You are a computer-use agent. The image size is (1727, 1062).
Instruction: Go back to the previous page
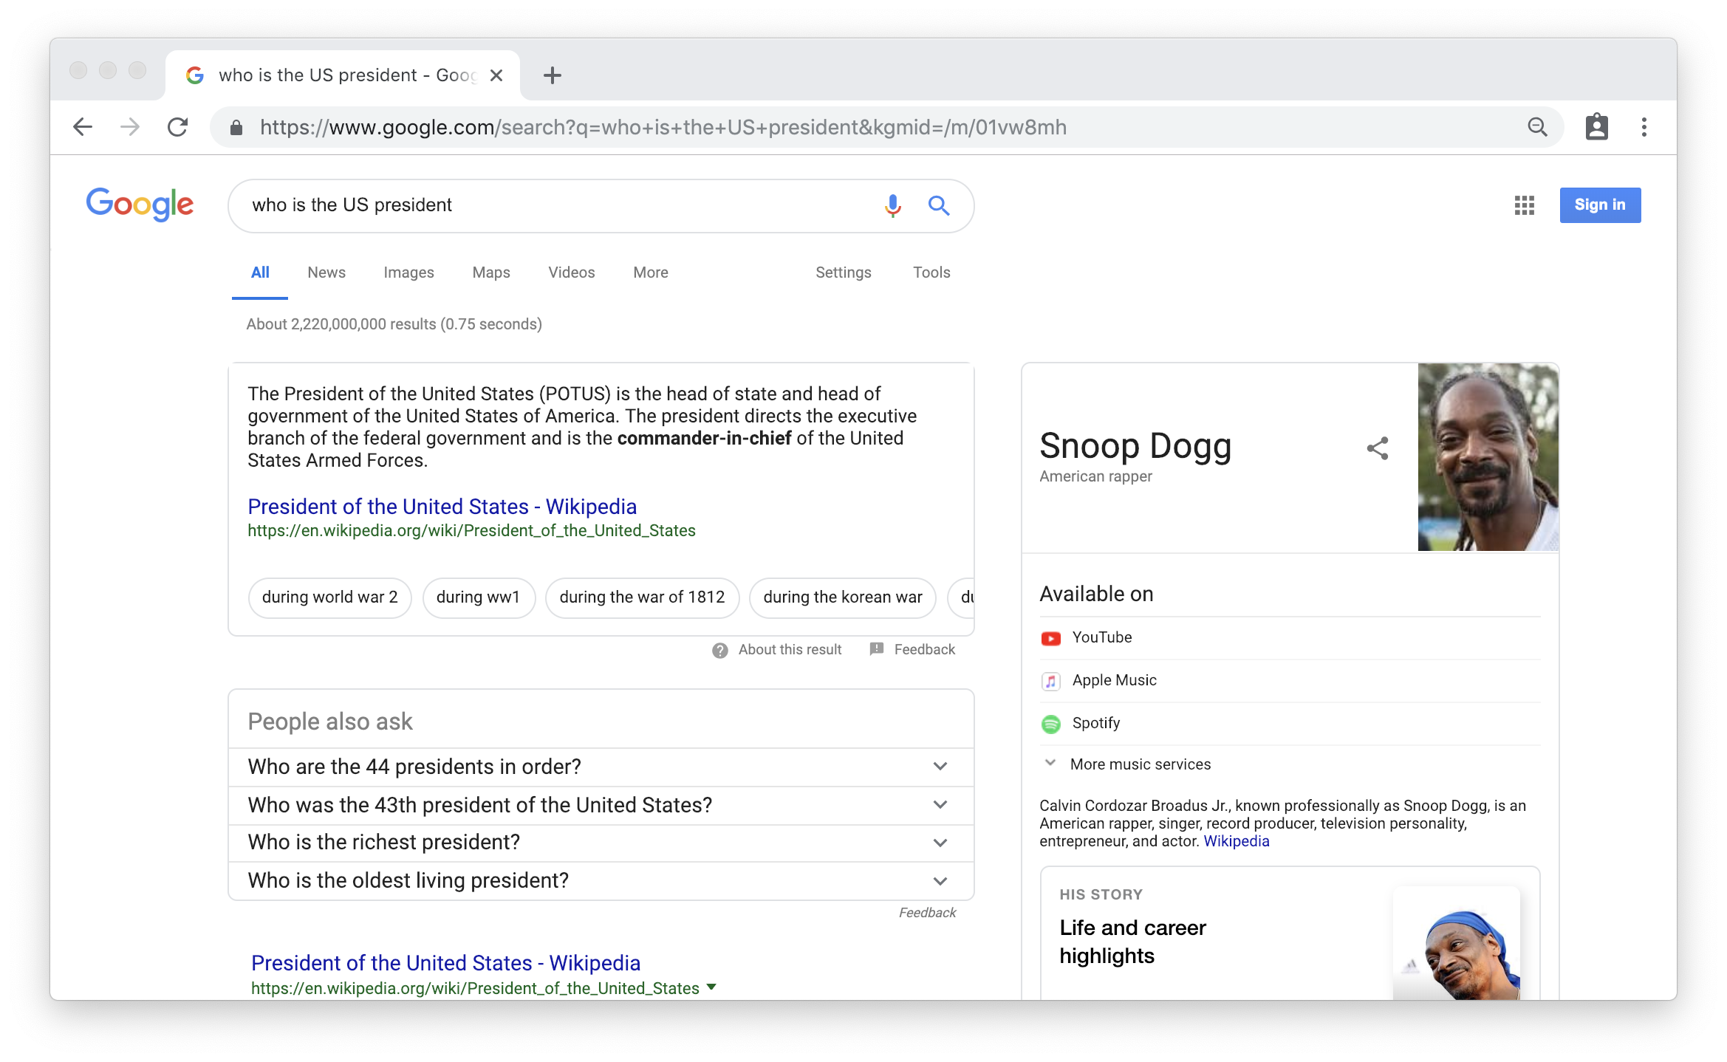pos(83,127)
